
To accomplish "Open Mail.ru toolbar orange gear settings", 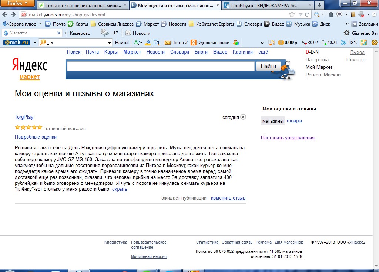I will tap(375, 42).
